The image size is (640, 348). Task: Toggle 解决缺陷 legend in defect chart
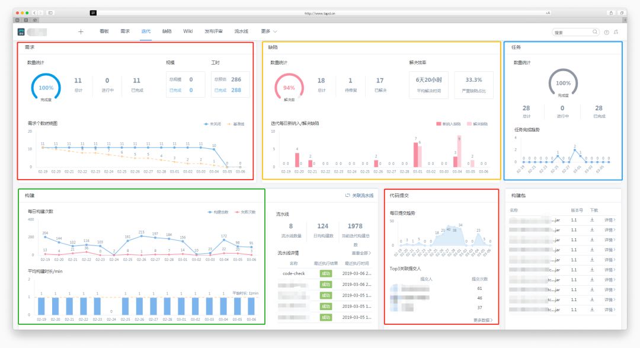[477, 124]
